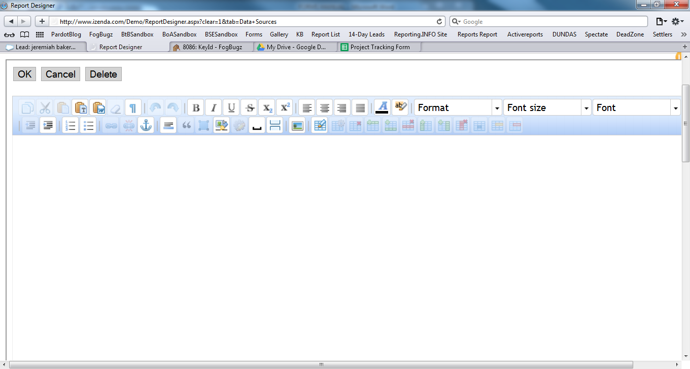Click the Decrease indent icon
Screen dimensions: 690x369
pos(30,125)
